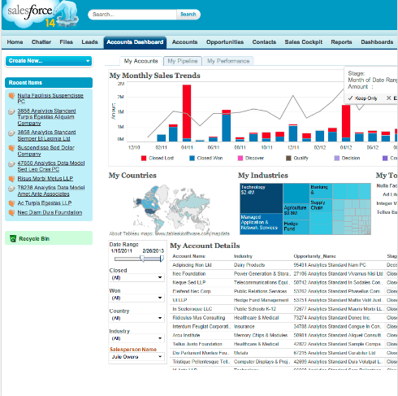
Task: Click Managed Application & Network Services tile
Action: [x=262, y=224]
